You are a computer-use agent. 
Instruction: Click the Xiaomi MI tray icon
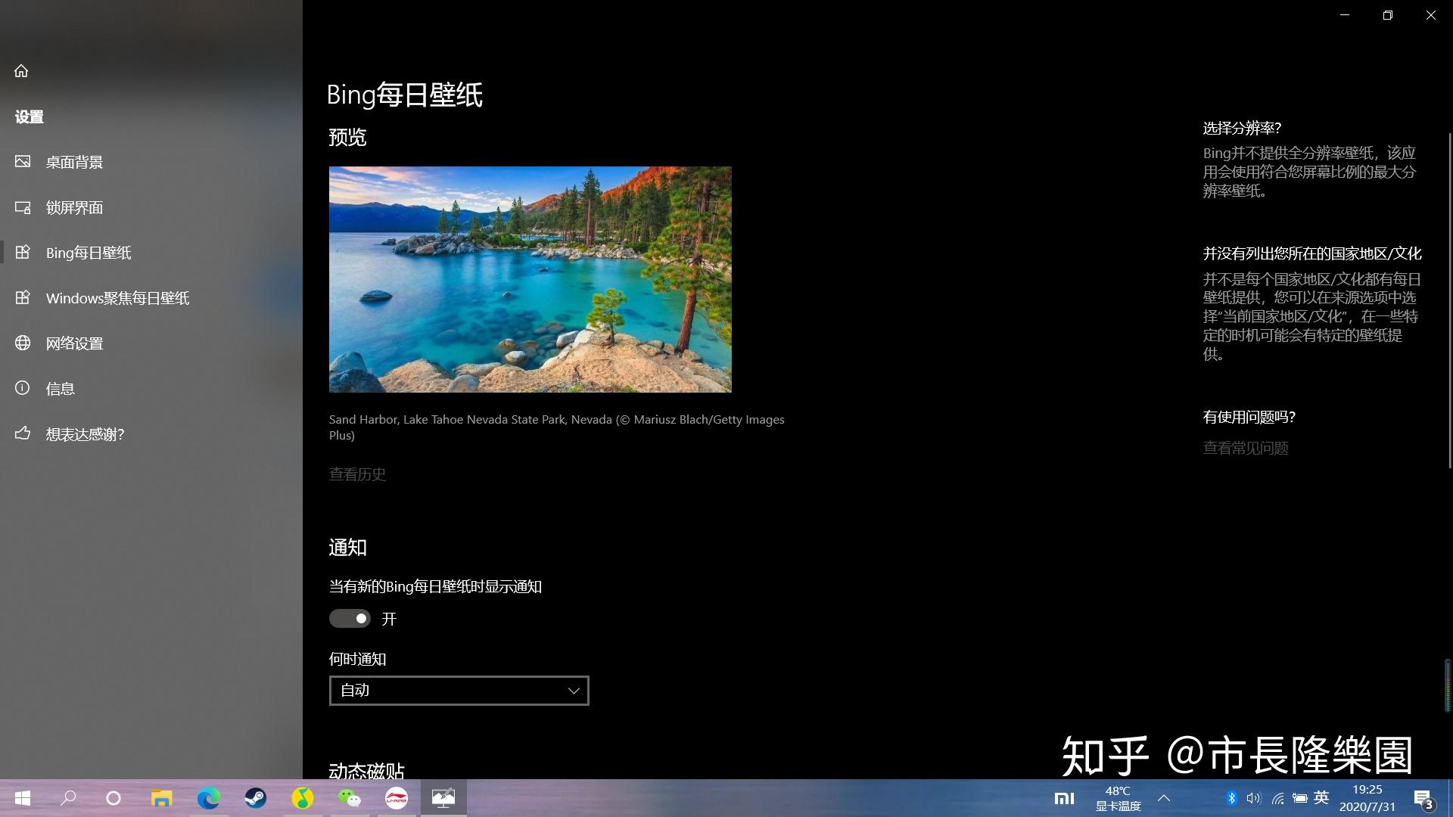(x=1064, y=798)
